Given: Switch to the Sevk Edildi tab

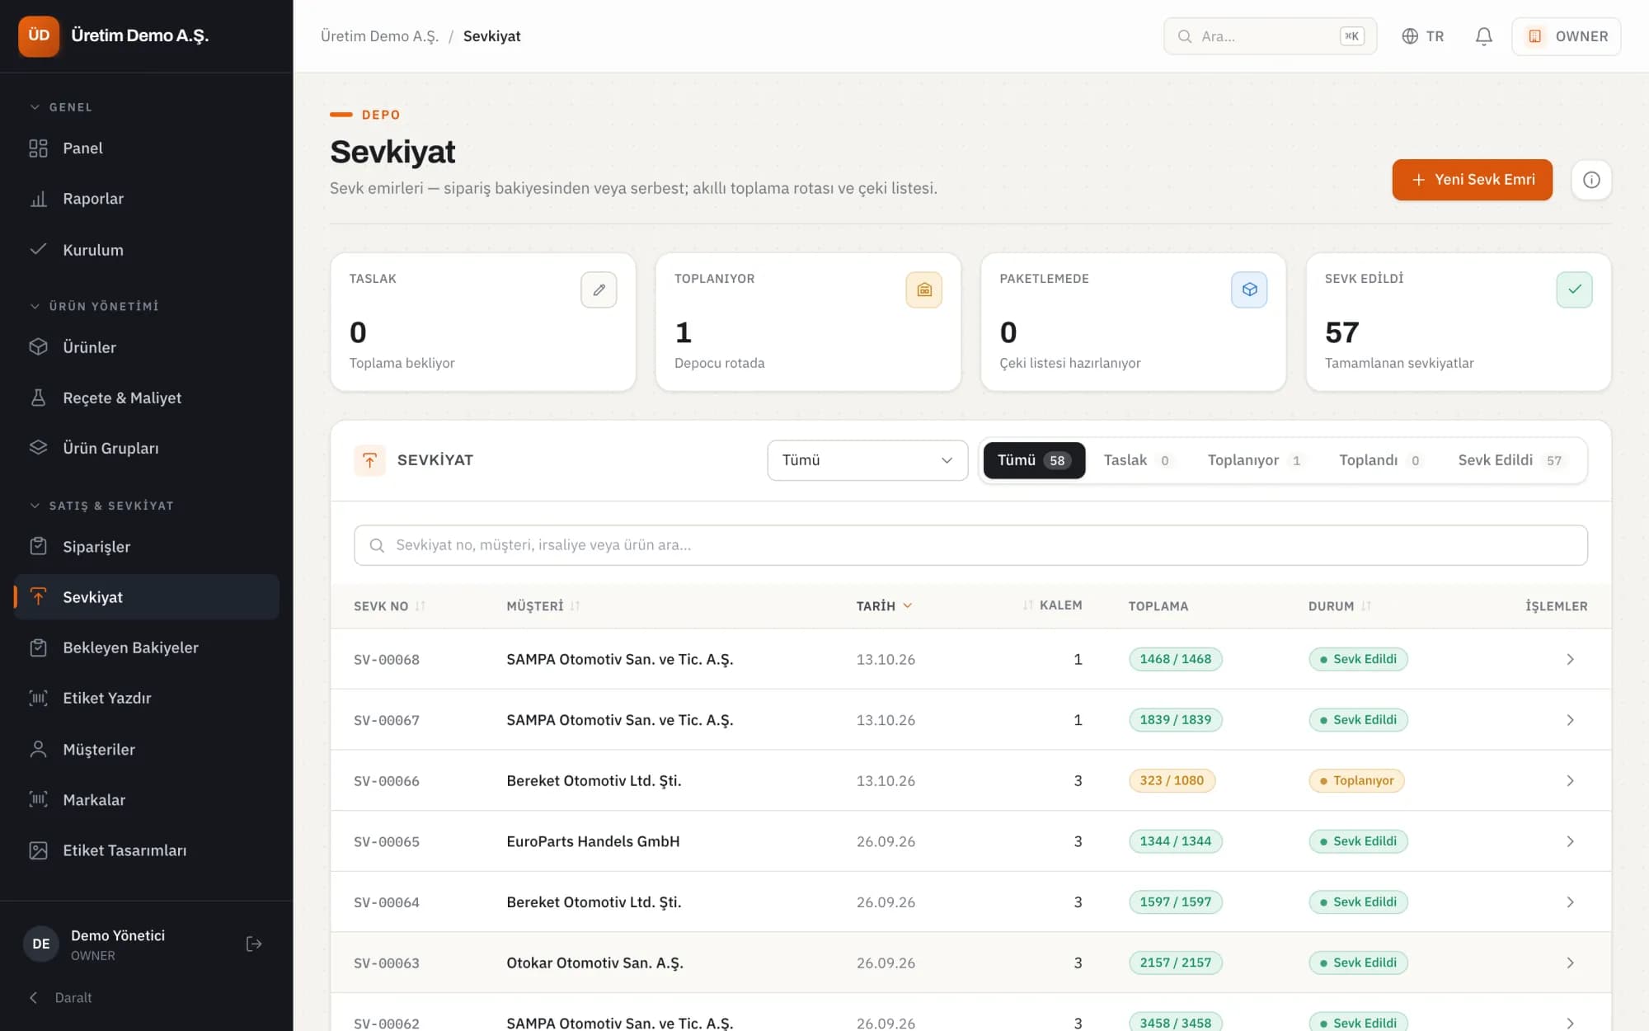Looking at the screenshot, I should (x=1510, y=460).
